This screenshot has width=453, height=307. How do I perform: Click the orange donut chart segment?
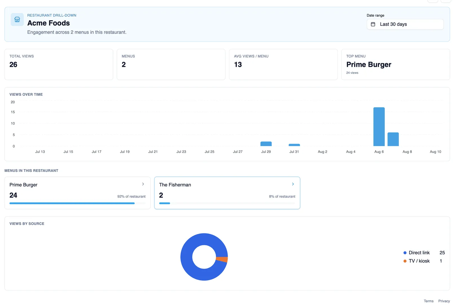223,259
